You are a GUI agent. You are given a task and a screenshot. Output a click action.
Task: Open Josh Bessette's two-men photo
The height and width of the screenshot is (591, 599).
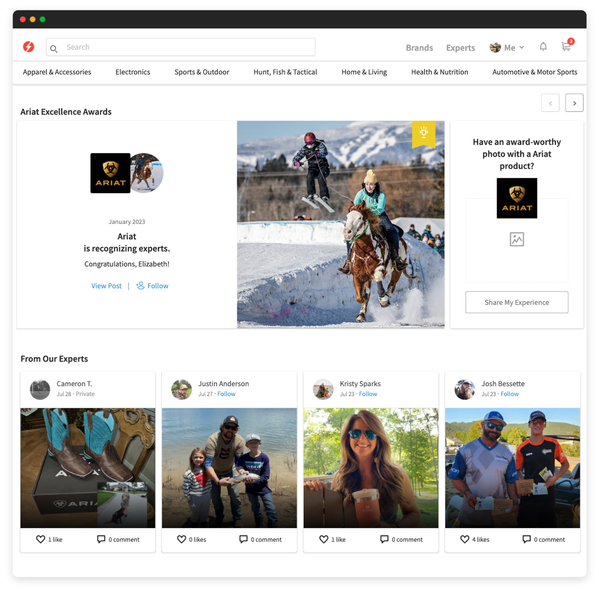click(x=513, y=468)
